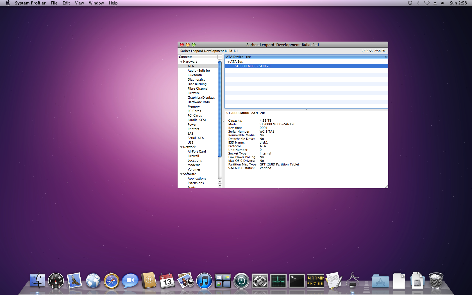Launch Activity Monitor from the Dock

click(x=278, y=281)
